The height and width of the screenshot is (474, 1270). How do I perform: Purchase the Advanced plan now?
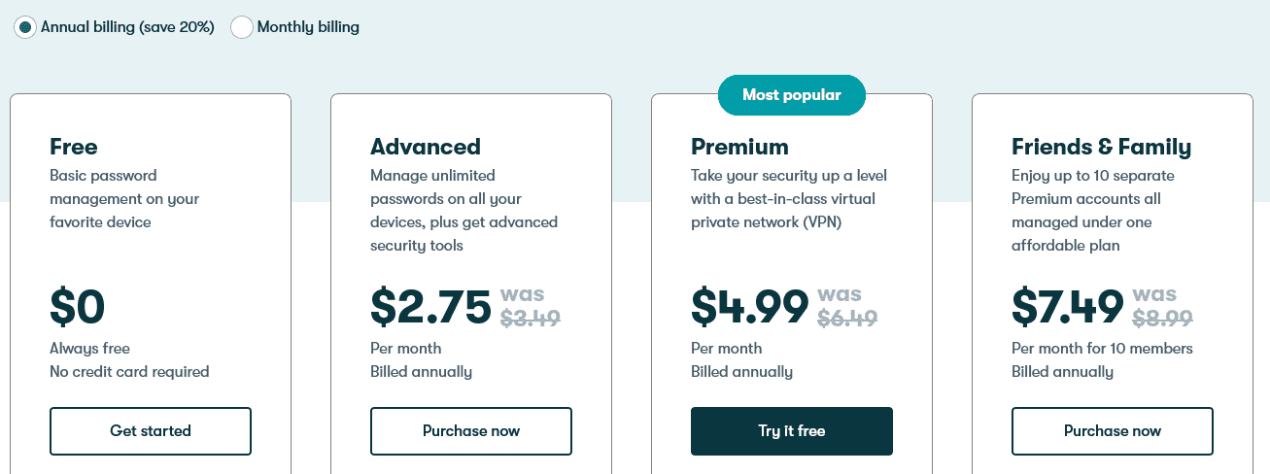(471, 431)
